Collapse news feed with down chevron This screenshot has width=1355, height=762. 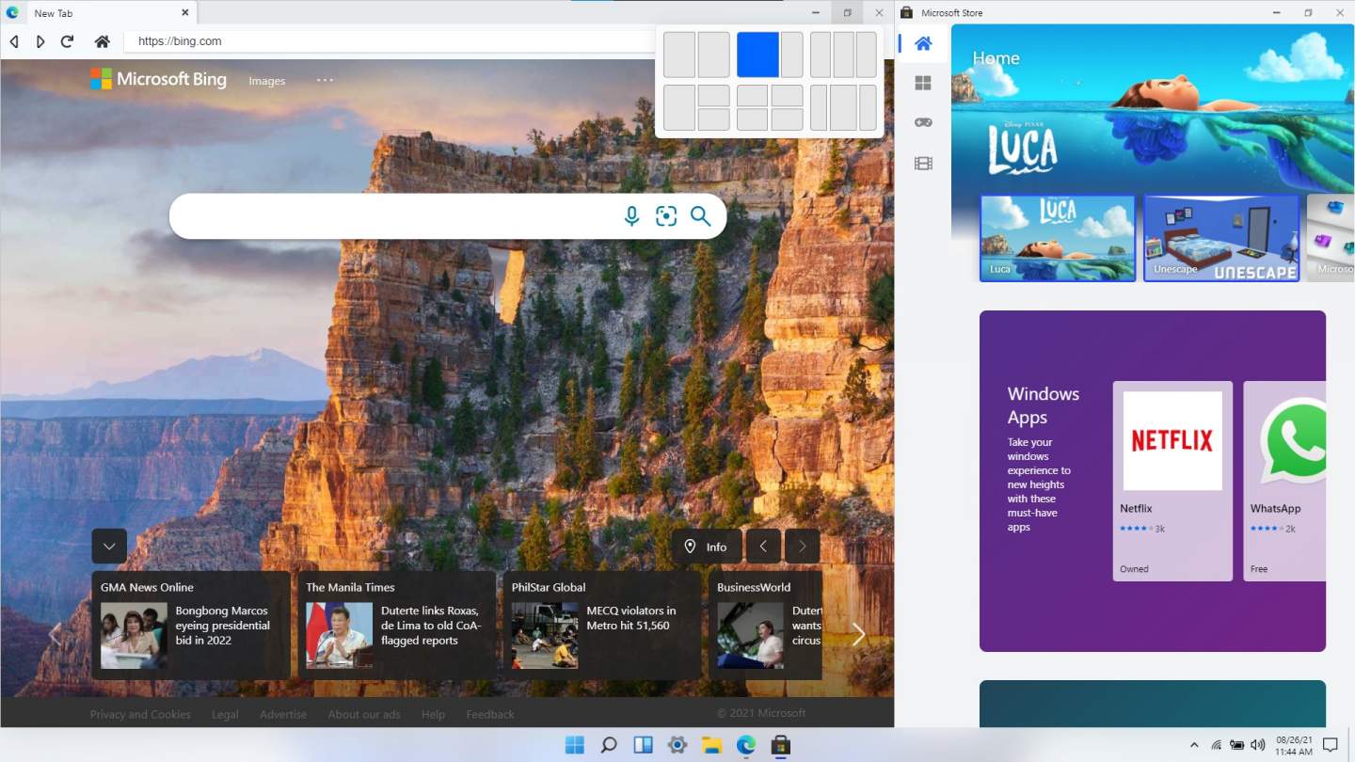pos(109,547)
